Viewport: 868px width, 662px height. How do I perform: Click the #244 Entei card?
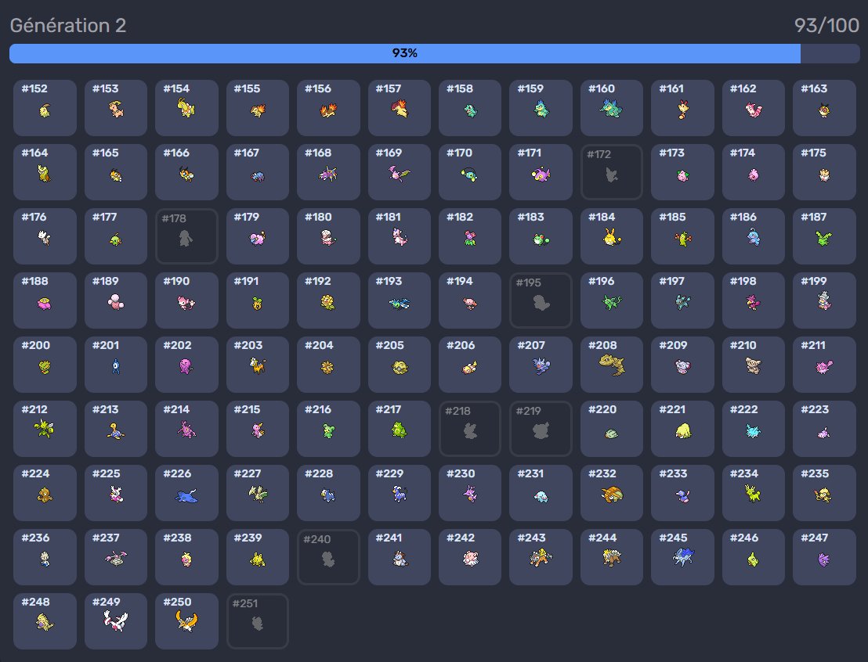coord(612,557)
